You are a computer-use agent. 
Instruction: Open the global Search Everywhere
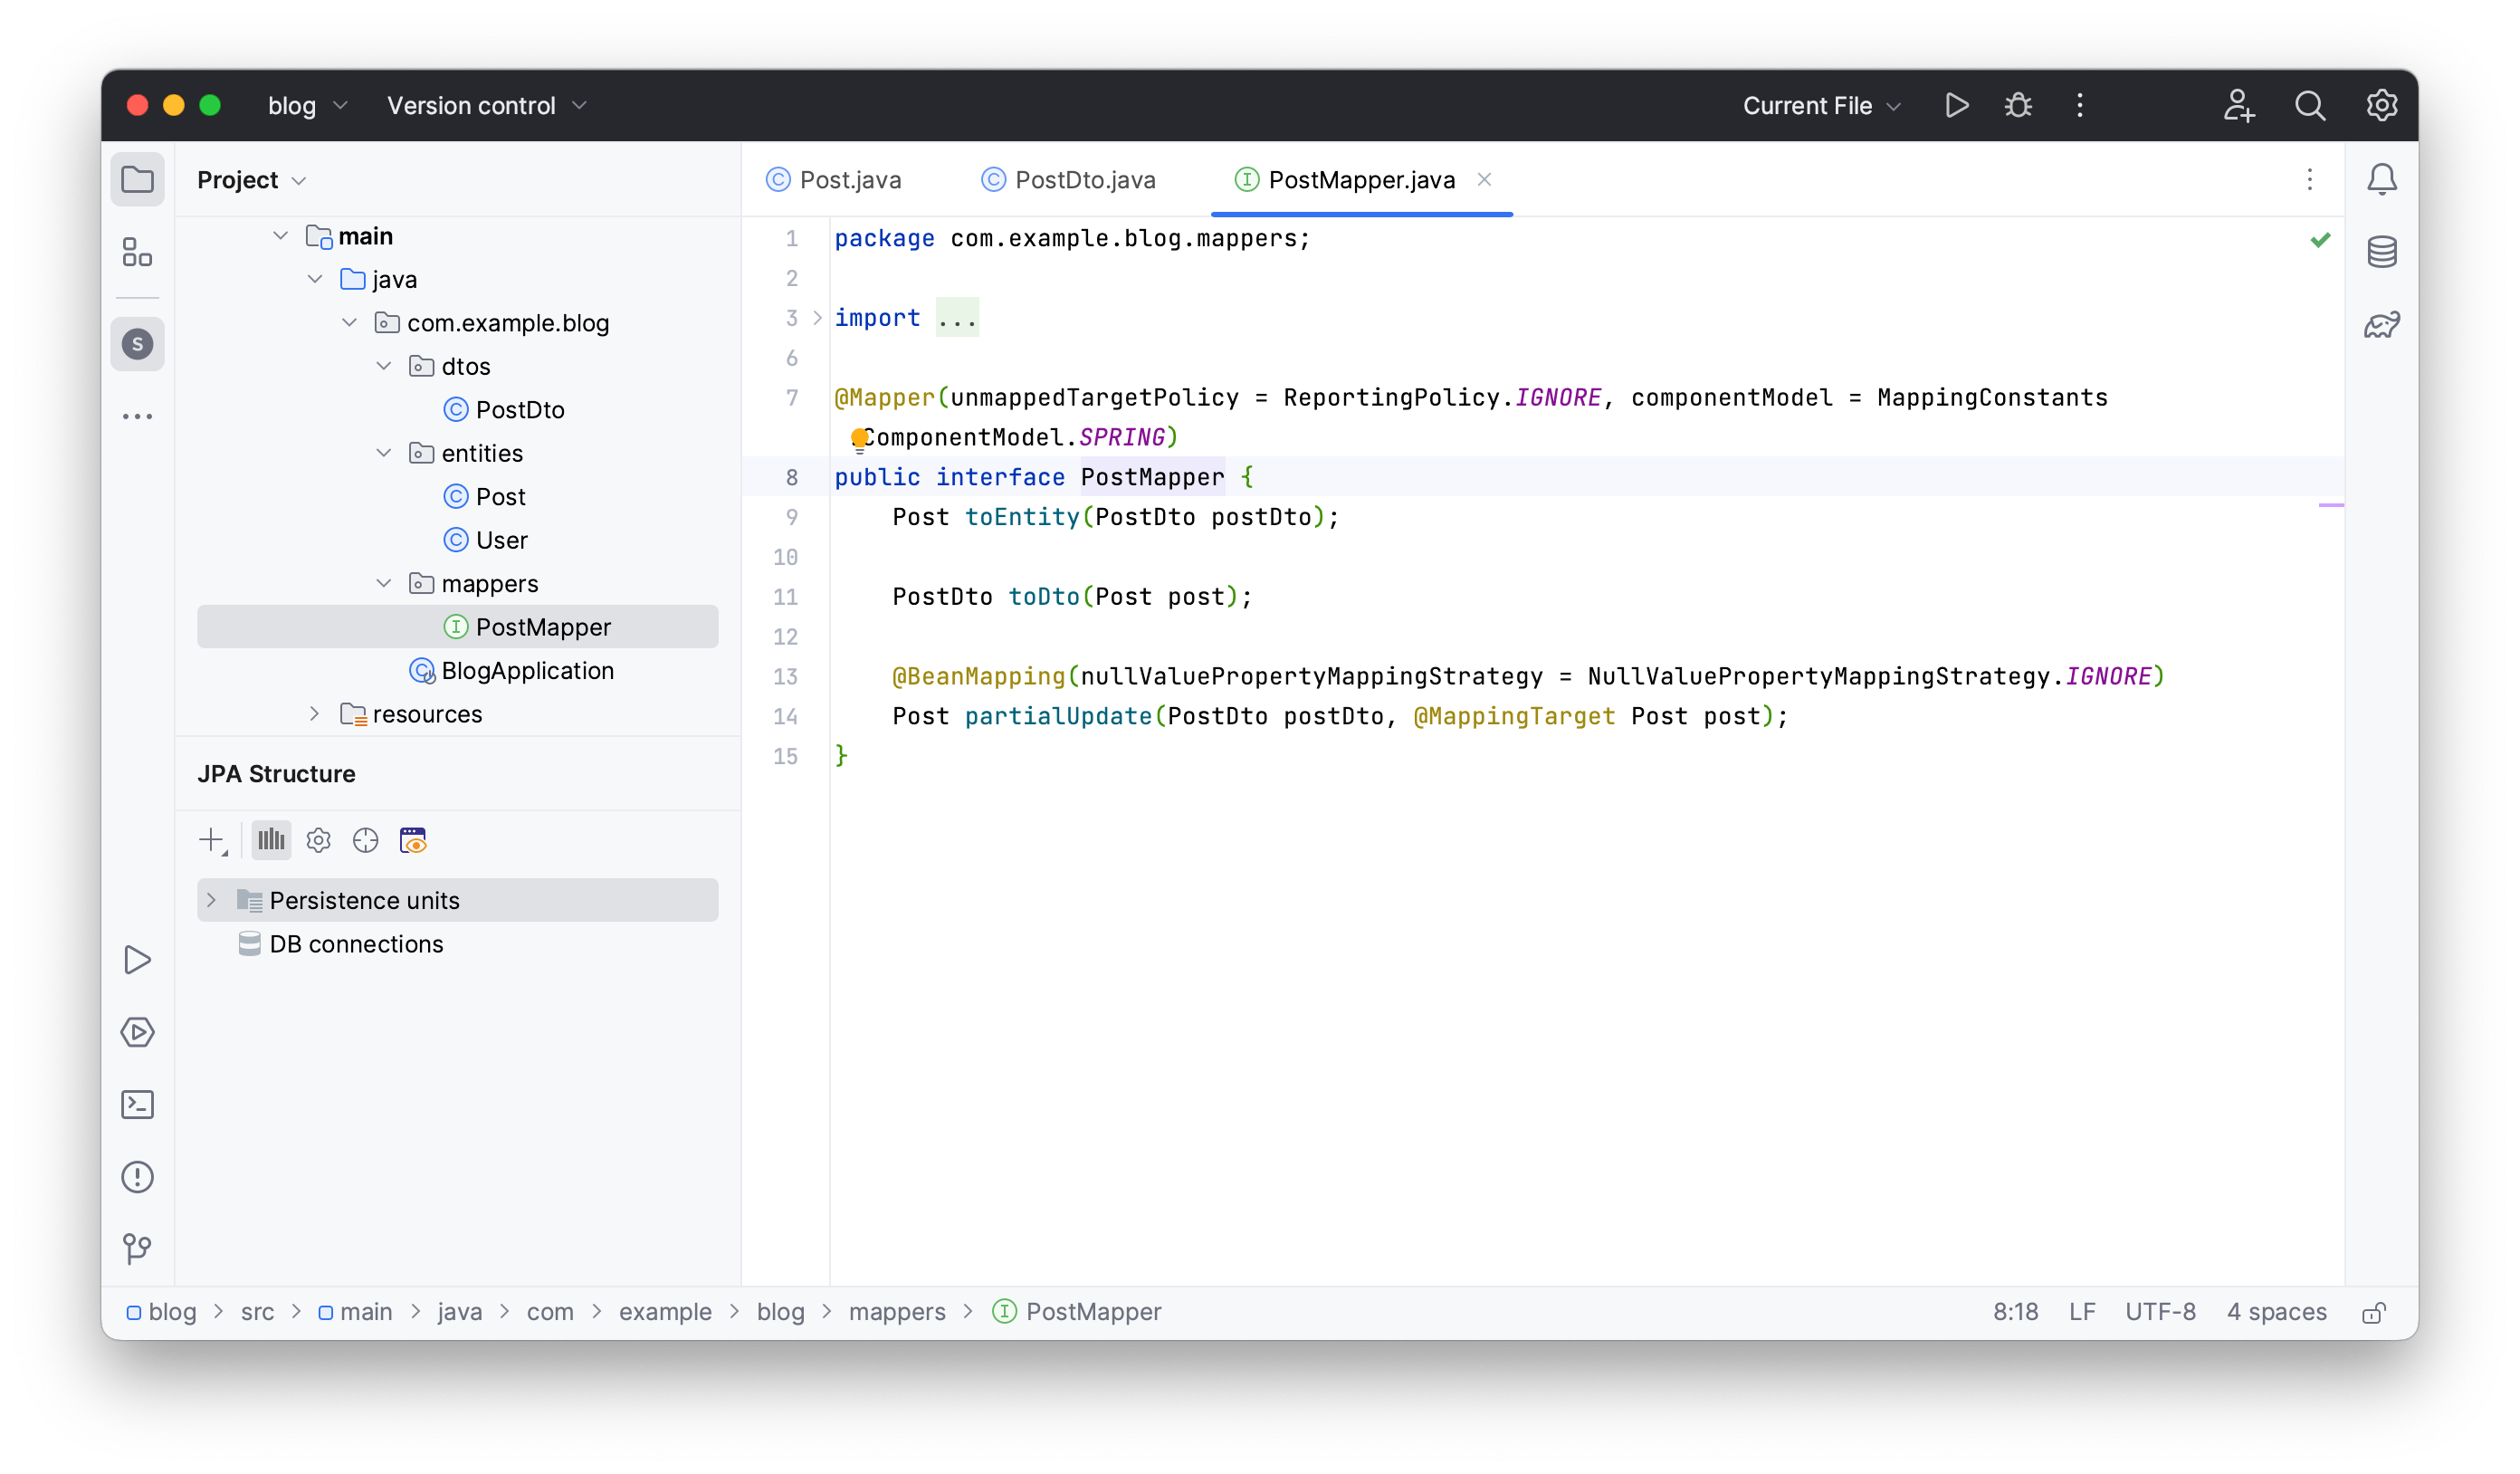tap(2310, 105)
